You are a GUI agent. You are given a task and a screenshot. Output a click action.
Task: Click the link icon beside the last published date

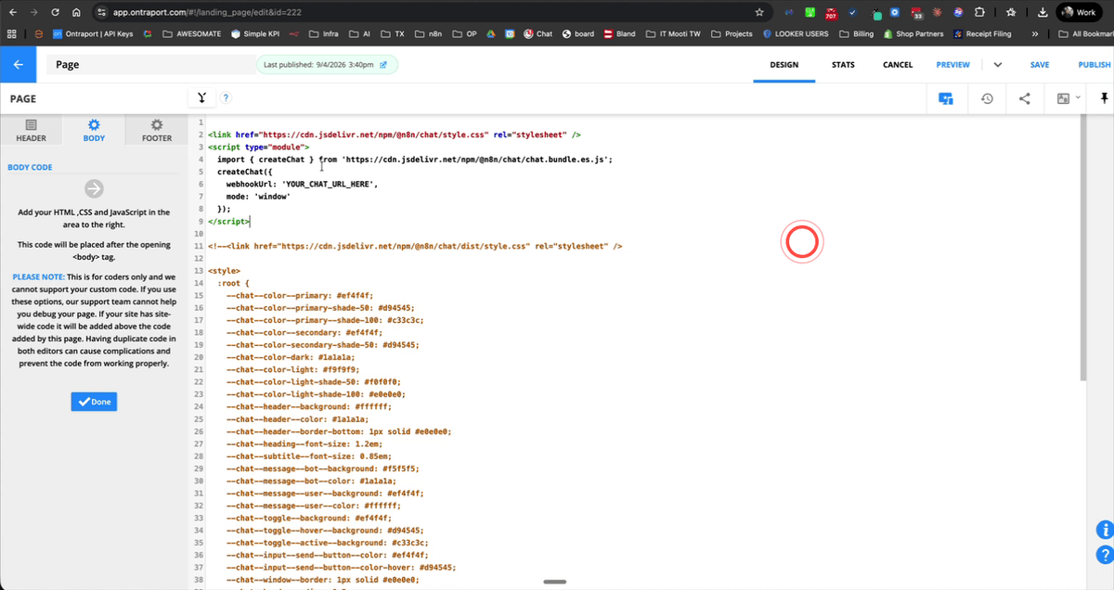pos(383,65)
